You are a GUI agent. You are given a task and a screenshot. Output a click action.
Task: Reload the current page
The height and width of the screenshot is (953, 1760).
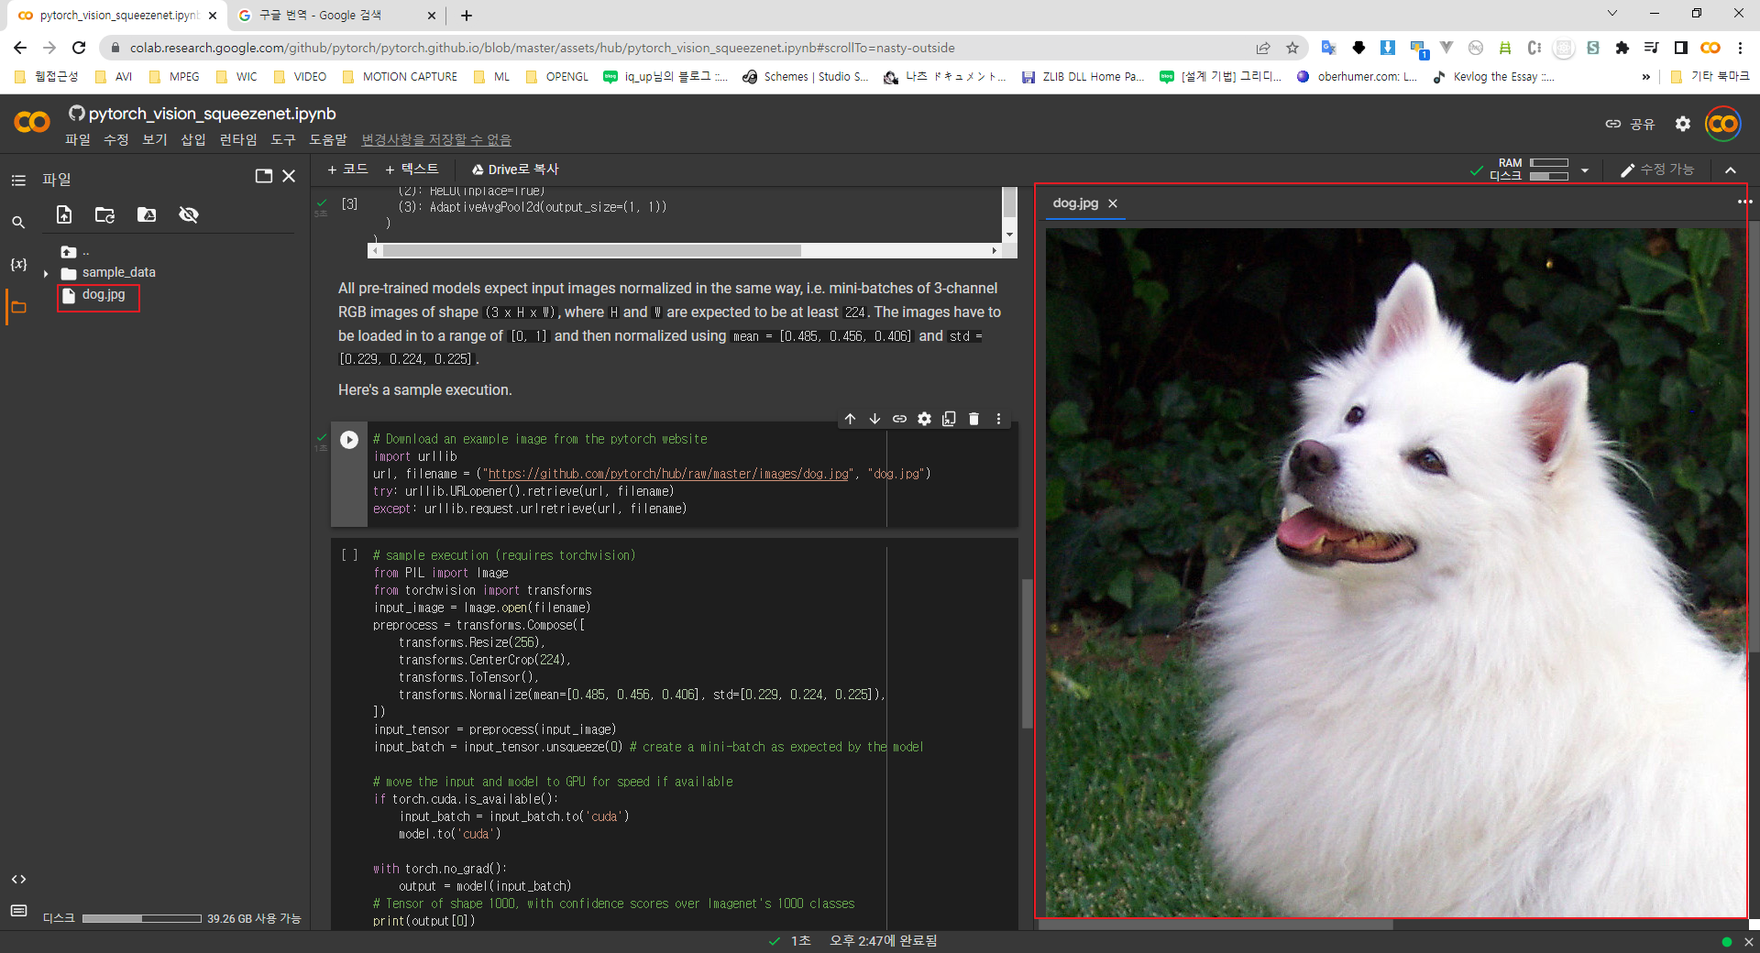[x=79, y=48]
